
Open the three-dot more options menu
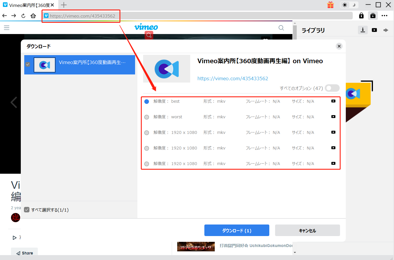(384, 16)
